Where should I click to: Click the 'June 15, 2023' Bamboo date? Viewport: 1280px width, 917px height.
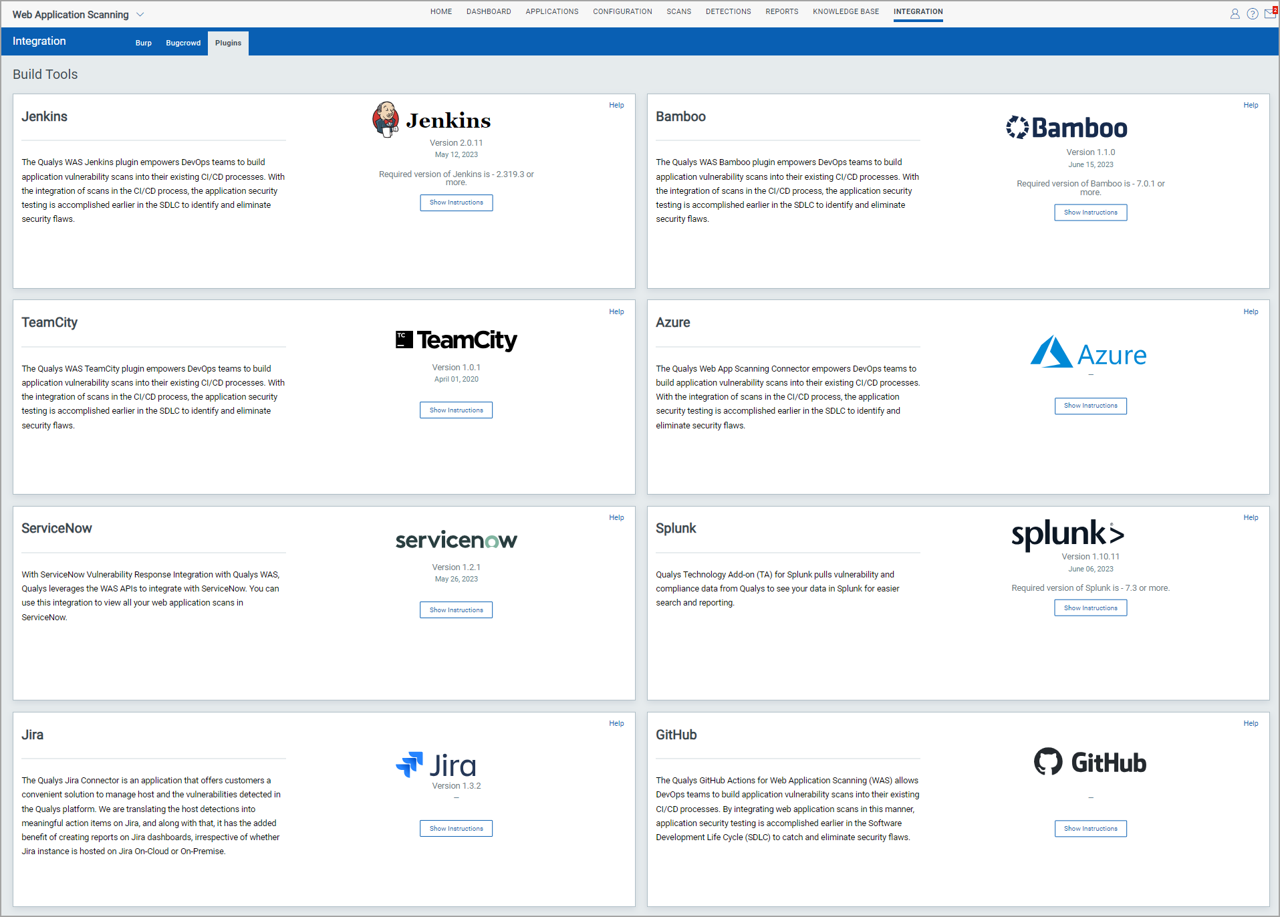coord(1091,165)
